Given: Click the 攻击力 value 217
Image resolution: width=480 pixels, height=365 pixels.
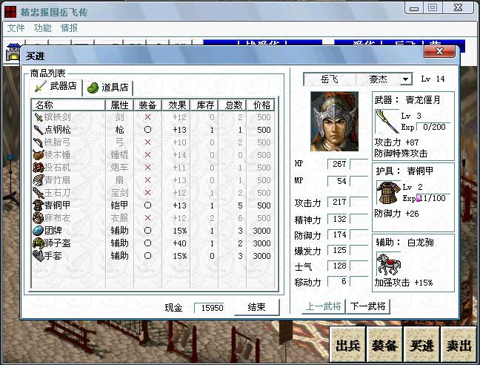Looking at the screenshot, I should coord(339,202).
